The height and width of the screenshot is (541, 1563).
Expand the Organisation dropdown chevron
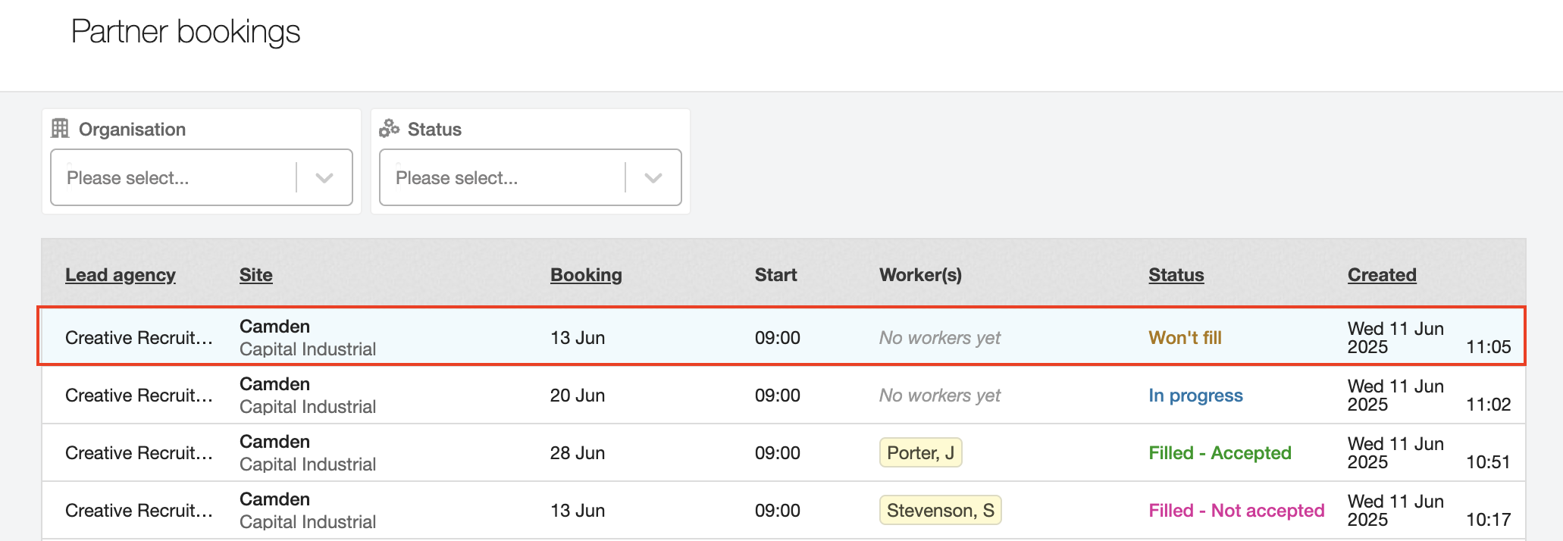pos(324,178)
